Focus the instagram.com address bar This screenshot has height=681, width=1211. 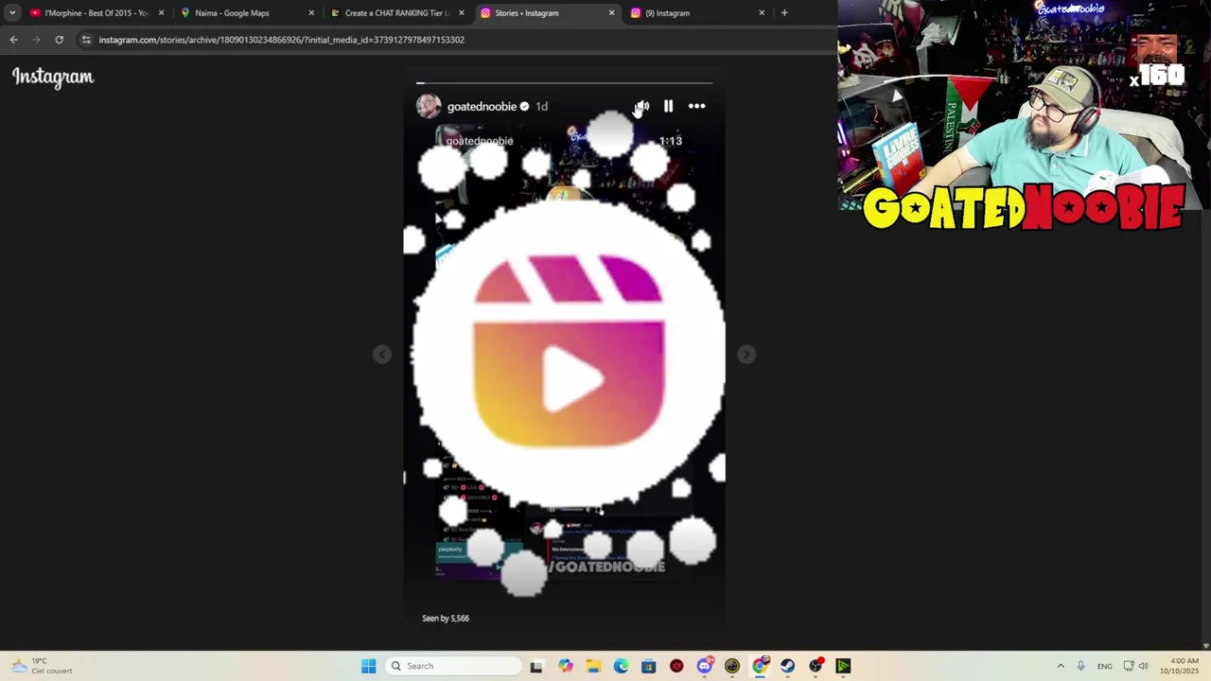(x=454, y=40)
